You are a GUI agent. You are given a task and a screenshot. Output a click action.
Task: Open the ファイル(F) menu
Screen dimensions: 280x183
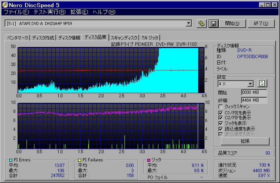[16, 12]
